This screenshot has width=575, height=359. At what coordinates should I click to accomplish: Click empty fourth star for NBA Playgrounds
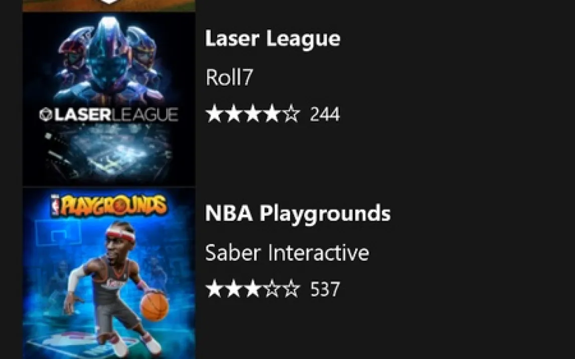click(272, 289)
